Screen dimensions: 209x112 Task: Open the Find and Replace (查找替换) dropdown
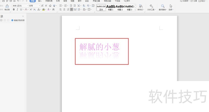click(163, 8)
